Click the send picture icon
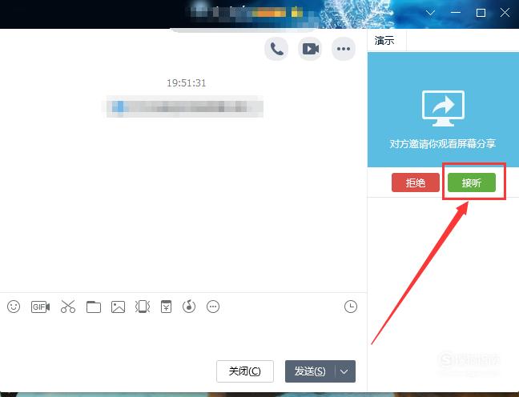The height and width of the screenshot is (397, 519). click(118, 307)
